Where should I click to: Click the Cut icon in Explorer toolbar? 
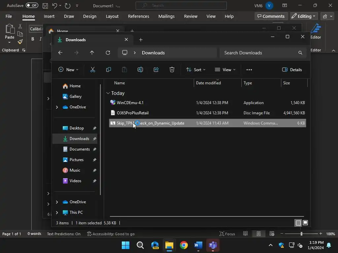pos(92,70)
